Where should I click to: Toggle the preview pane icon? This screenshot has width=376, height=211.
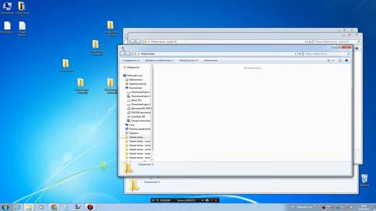click(x=340, y=60)
